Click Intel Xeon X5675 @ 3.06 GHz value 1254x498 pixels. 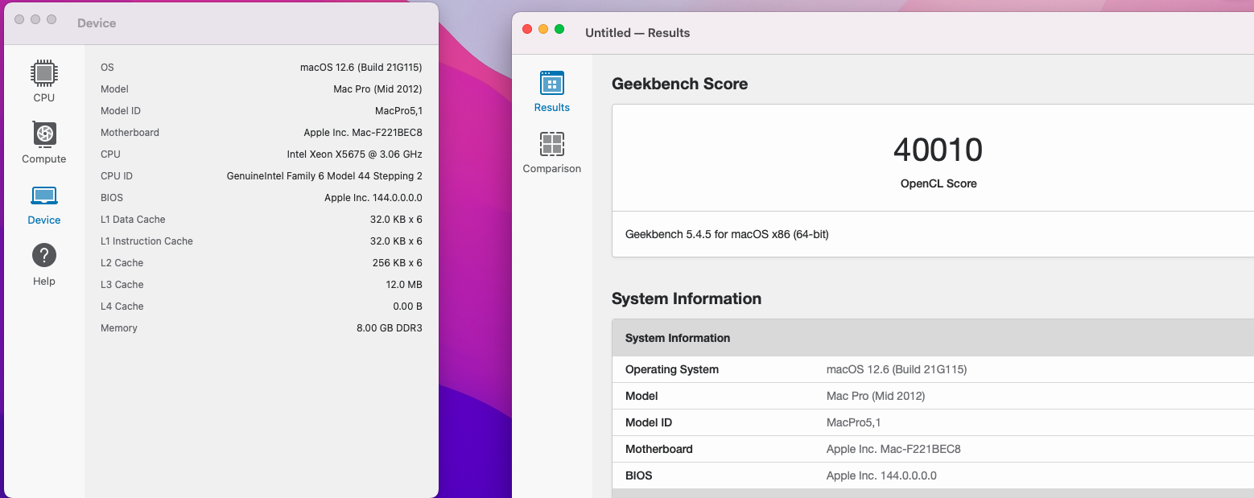(x=355, y=154)
